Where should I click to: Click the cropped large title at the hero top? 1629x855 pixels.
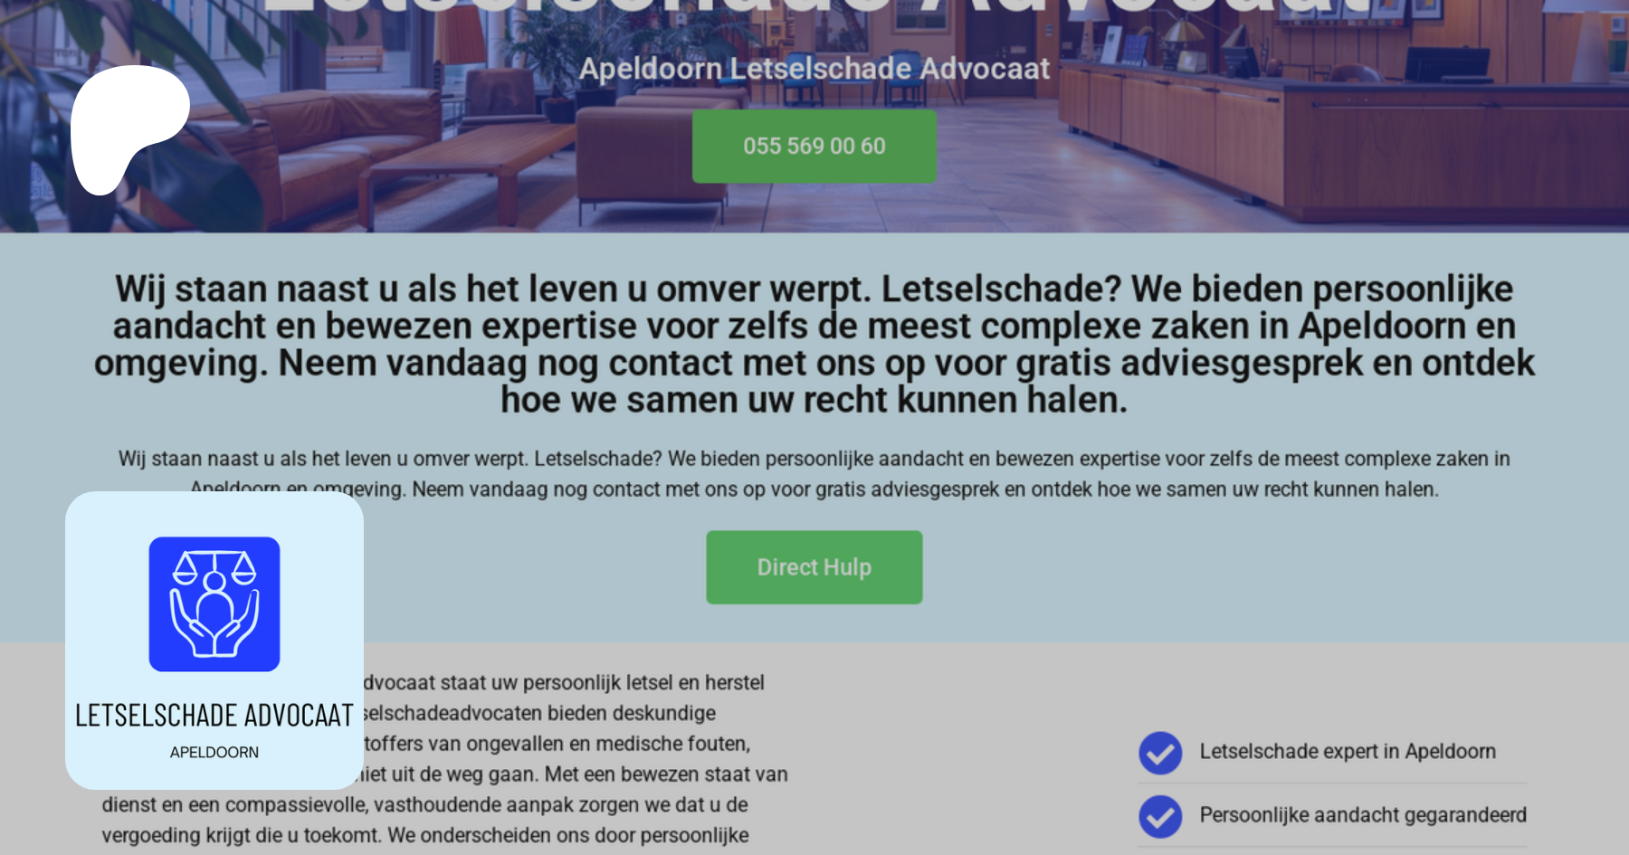[814, 7]
